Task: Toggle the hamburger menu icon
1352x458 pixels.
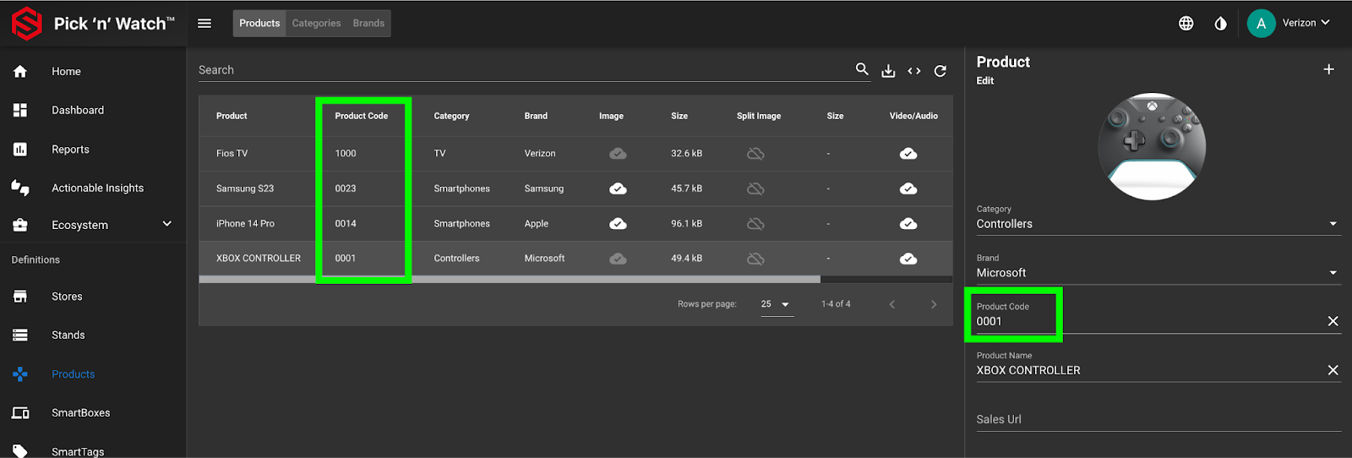Action: click(x=204, y=24)
